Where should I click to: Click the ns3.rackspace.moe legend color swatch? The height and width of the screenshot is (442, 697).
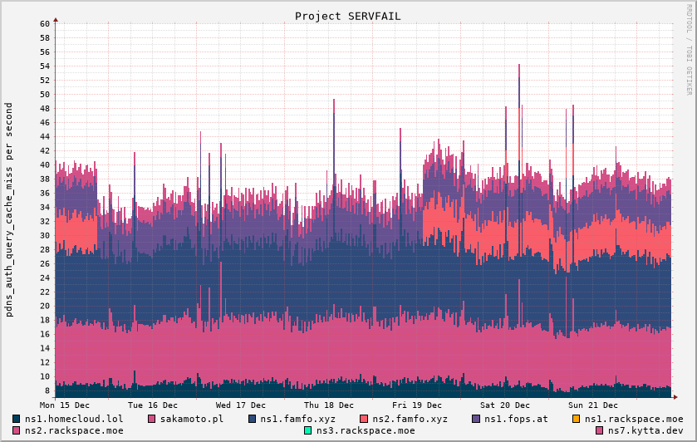click(x=308, y=430)
